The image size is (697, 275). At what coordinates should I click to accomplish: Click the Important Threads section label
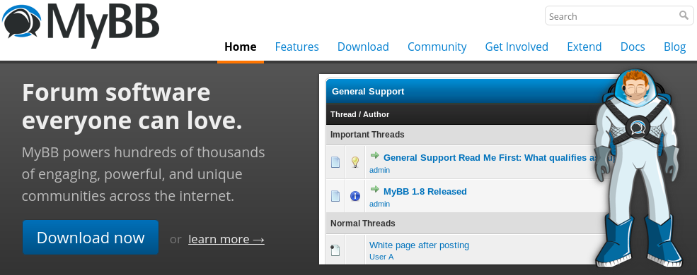tap(367, 135)
